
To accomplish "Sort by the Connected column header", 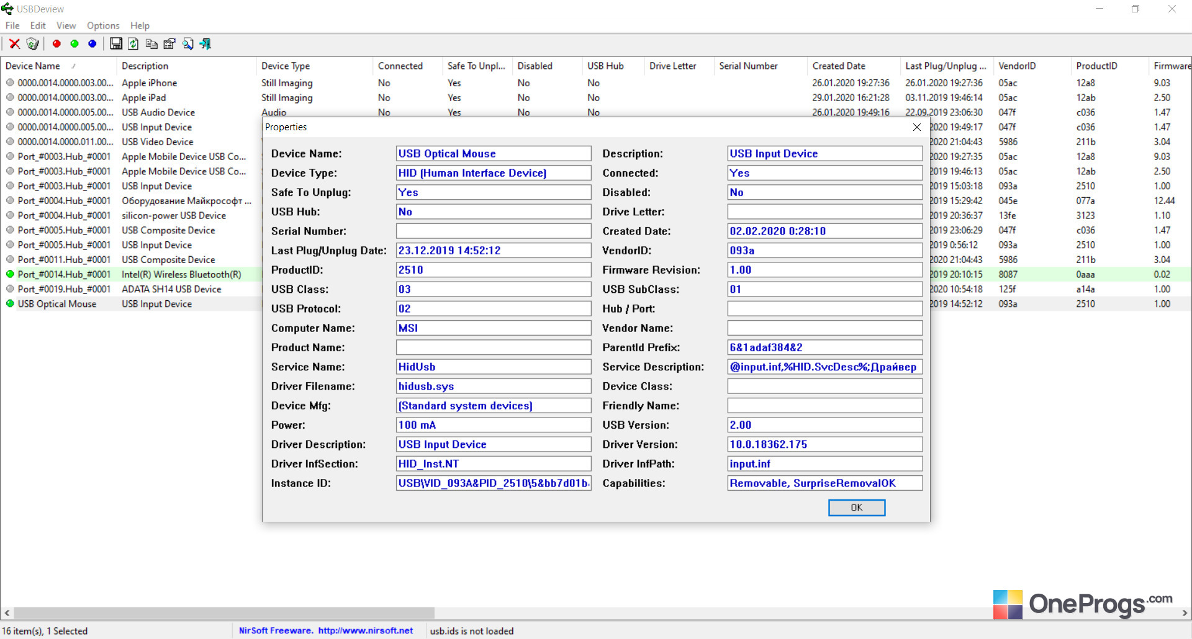I will coord(407,66).
